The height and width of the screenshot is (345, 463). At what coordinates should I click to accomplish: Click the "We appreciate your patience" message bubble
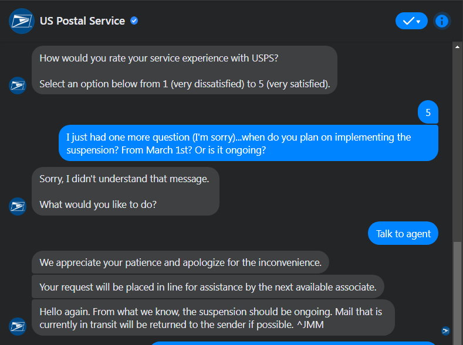point(180,262)
